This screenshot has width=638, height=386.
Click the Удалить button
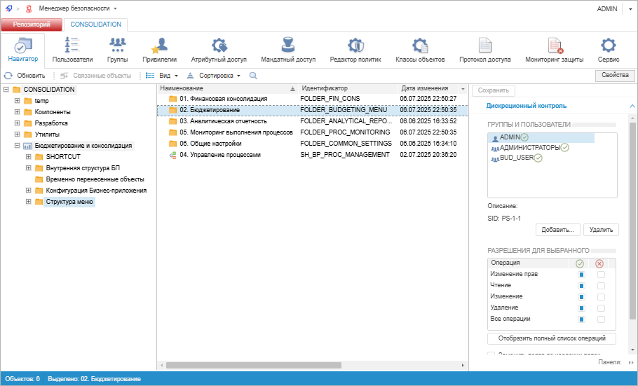(x=601, y=230)
